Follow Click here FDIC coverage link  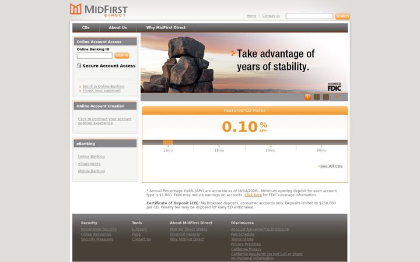click(253, 195)
